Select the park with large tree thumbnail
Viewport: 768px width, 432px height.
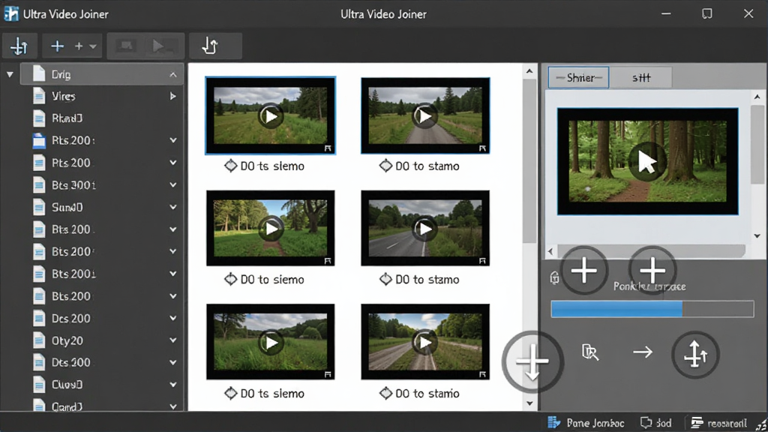[270, 228]
